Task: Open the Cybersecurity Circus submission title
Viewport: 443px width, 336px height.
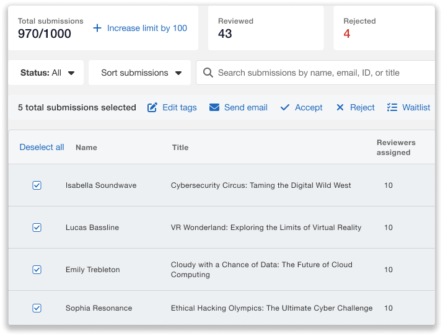Action: (261, 185)
